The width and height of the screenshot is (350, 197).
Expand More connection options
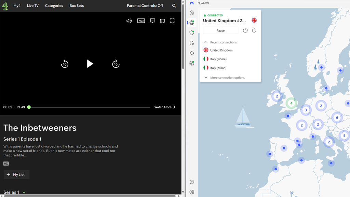coord(224,78)
